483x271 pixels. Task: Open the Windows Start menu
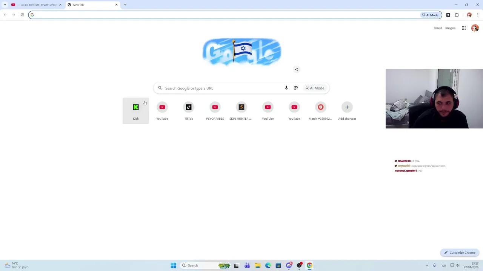(x=174, y=265)
